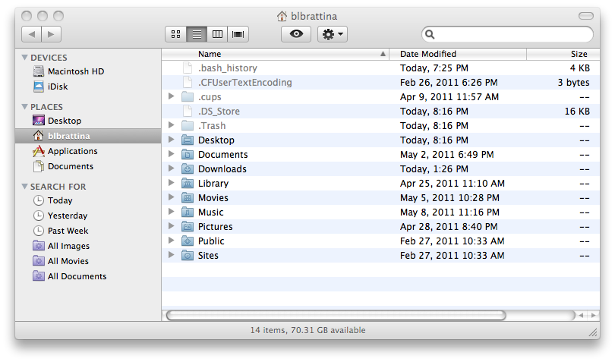Screen dimensions: 615x362
Task: Click in the search field
Action: (507, 34)
